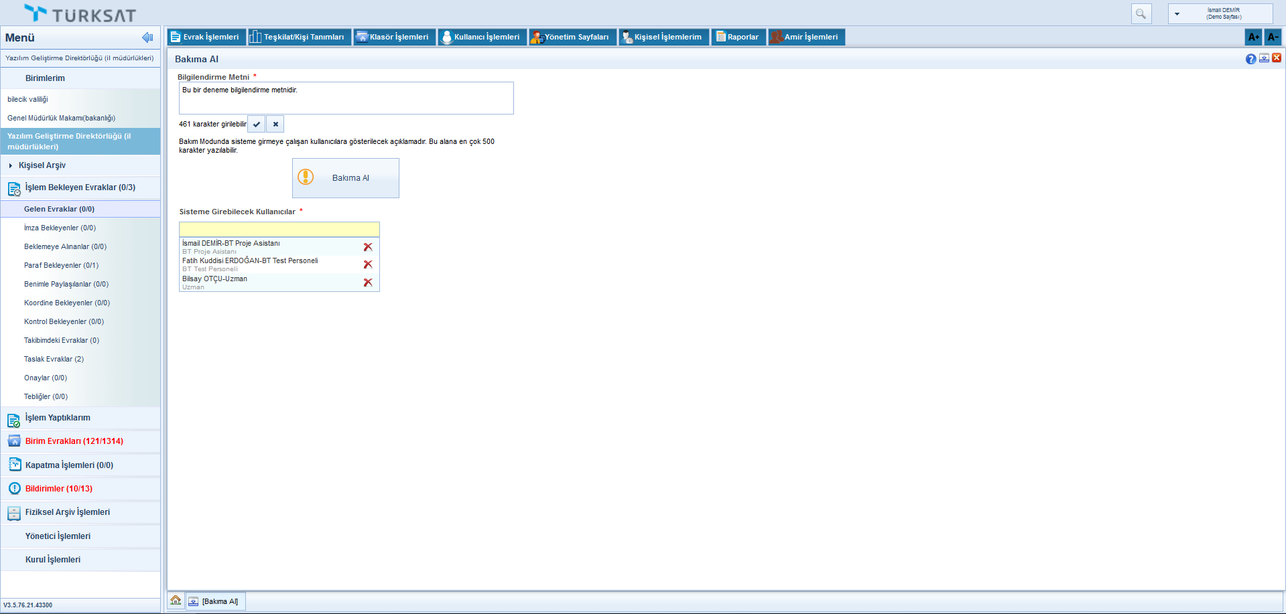Expand the Birimlerim section
The height and width of the screenshot is (614, 1286).
pos(45,78)
